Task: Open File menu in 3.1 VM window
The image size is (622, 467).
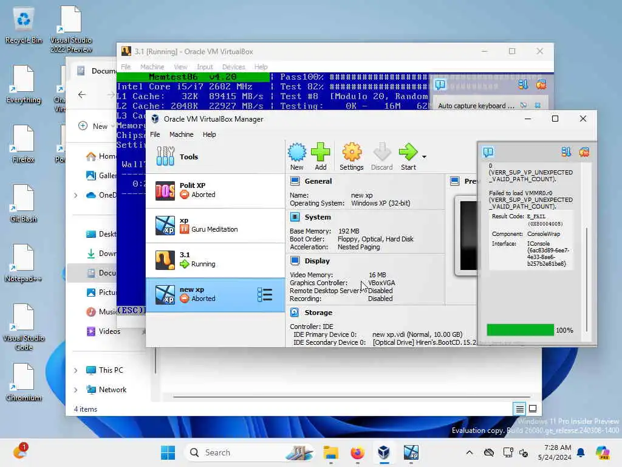Action: 126,67
